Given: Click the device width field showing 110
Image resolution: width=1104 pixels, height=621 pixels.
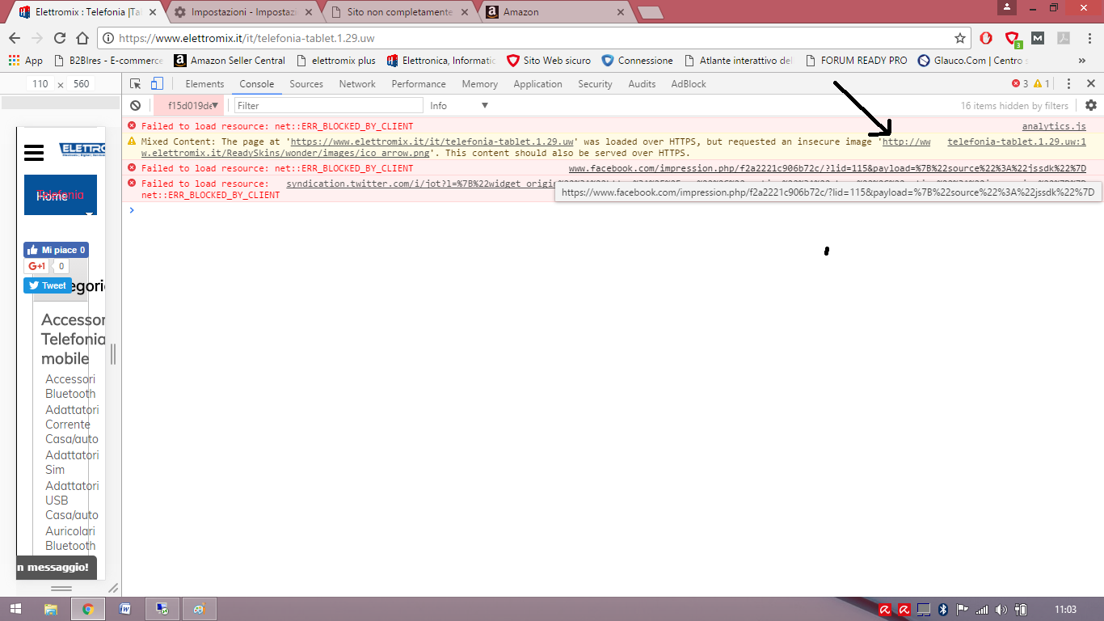Looking at the screenshot, I should click(x=40, y=84).
